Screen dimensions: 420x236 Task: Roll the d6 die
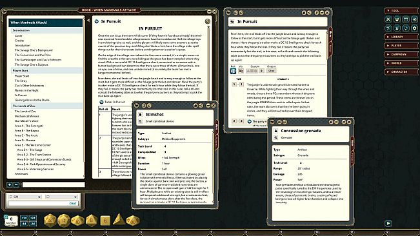tap(105, 221)
